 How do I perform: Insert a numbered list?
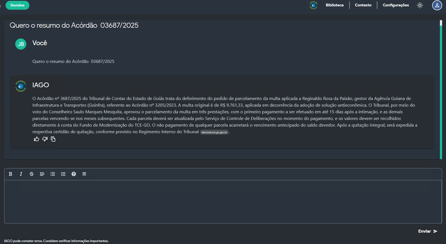coord(63,174)
